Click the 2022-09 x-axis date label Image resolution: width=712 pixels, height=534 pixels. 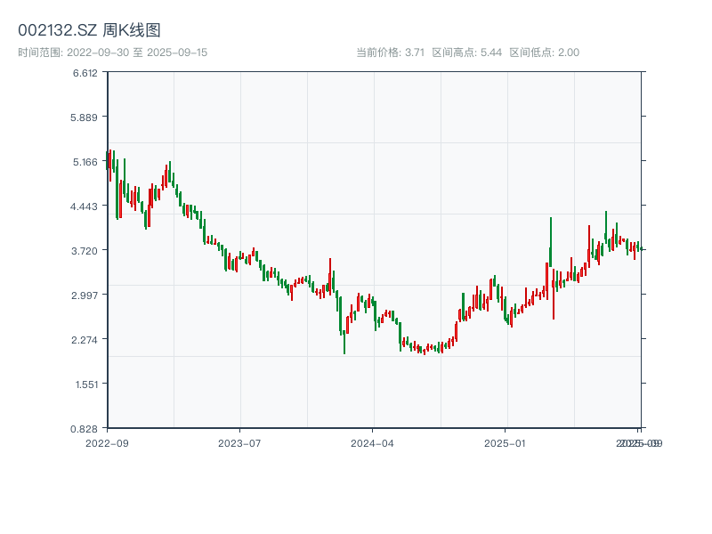coord(107,442)
